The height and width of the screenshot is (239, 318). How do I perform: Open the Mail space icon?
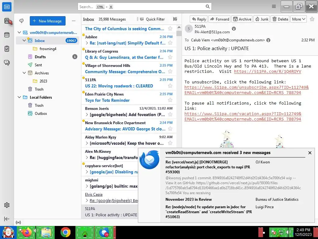pyautogui.click(x=7, y=7)
